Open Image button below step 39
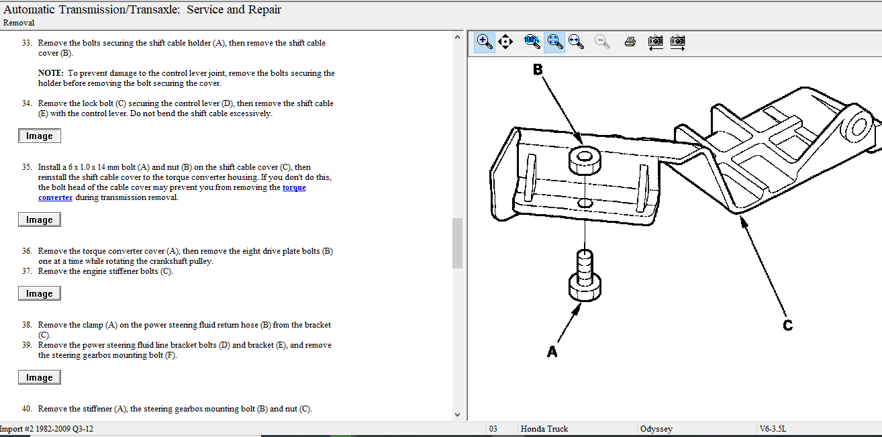The image size is (882, 437). pyautogui.click(x=40, y=377)
